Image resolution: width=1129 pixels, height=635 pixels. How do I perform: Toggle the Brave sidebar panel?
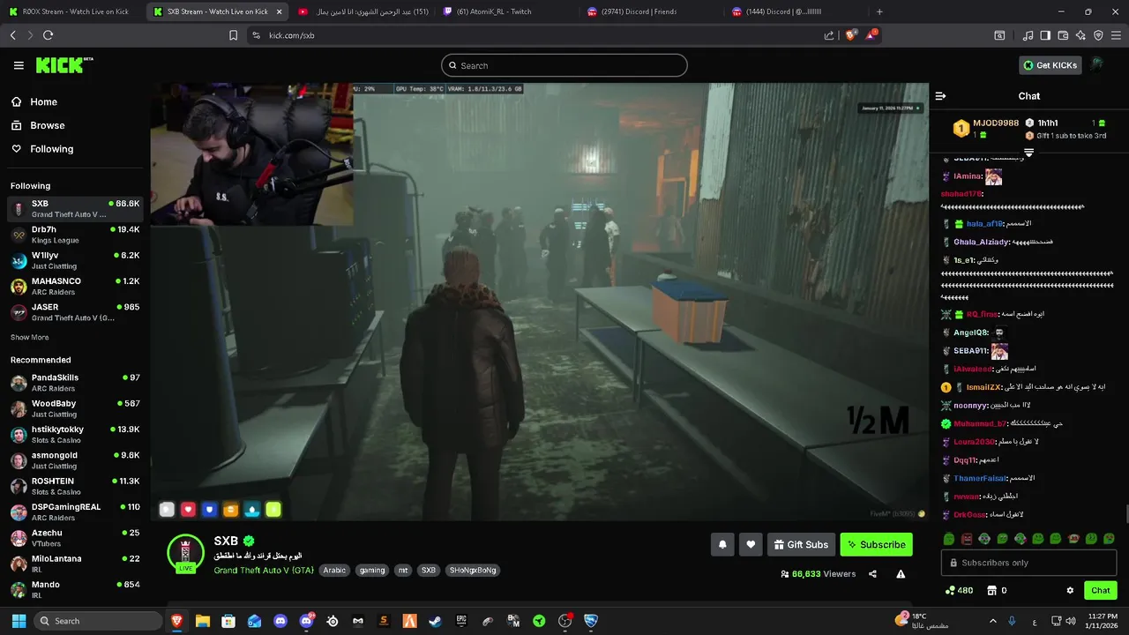(x=1045, y=35)
